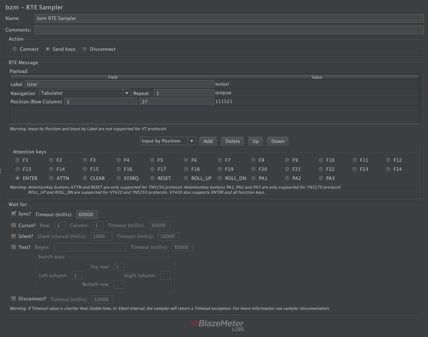
Task: Click the Comments text field
Action: [x=229, y=30]
